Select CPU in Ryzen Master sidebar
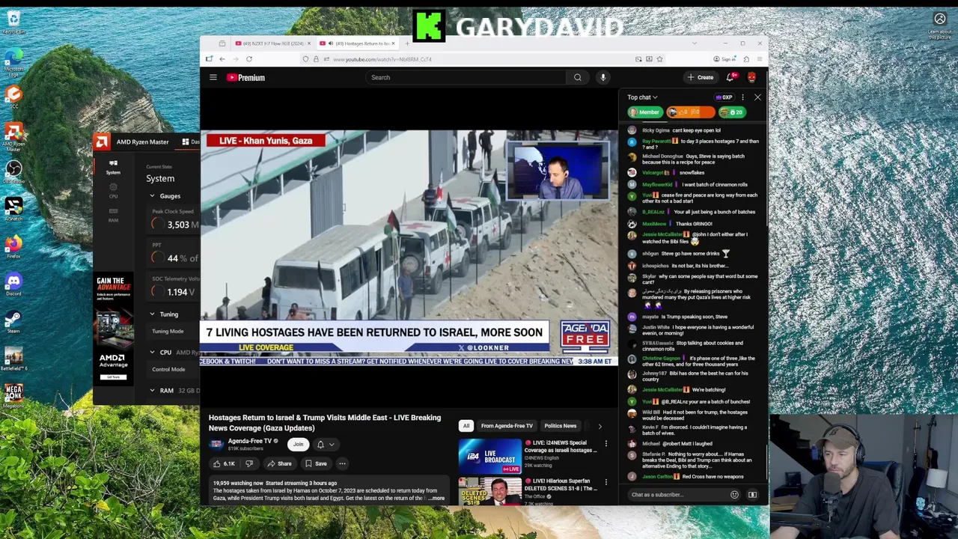Screen dimensions: 958x539 (113, 191)
